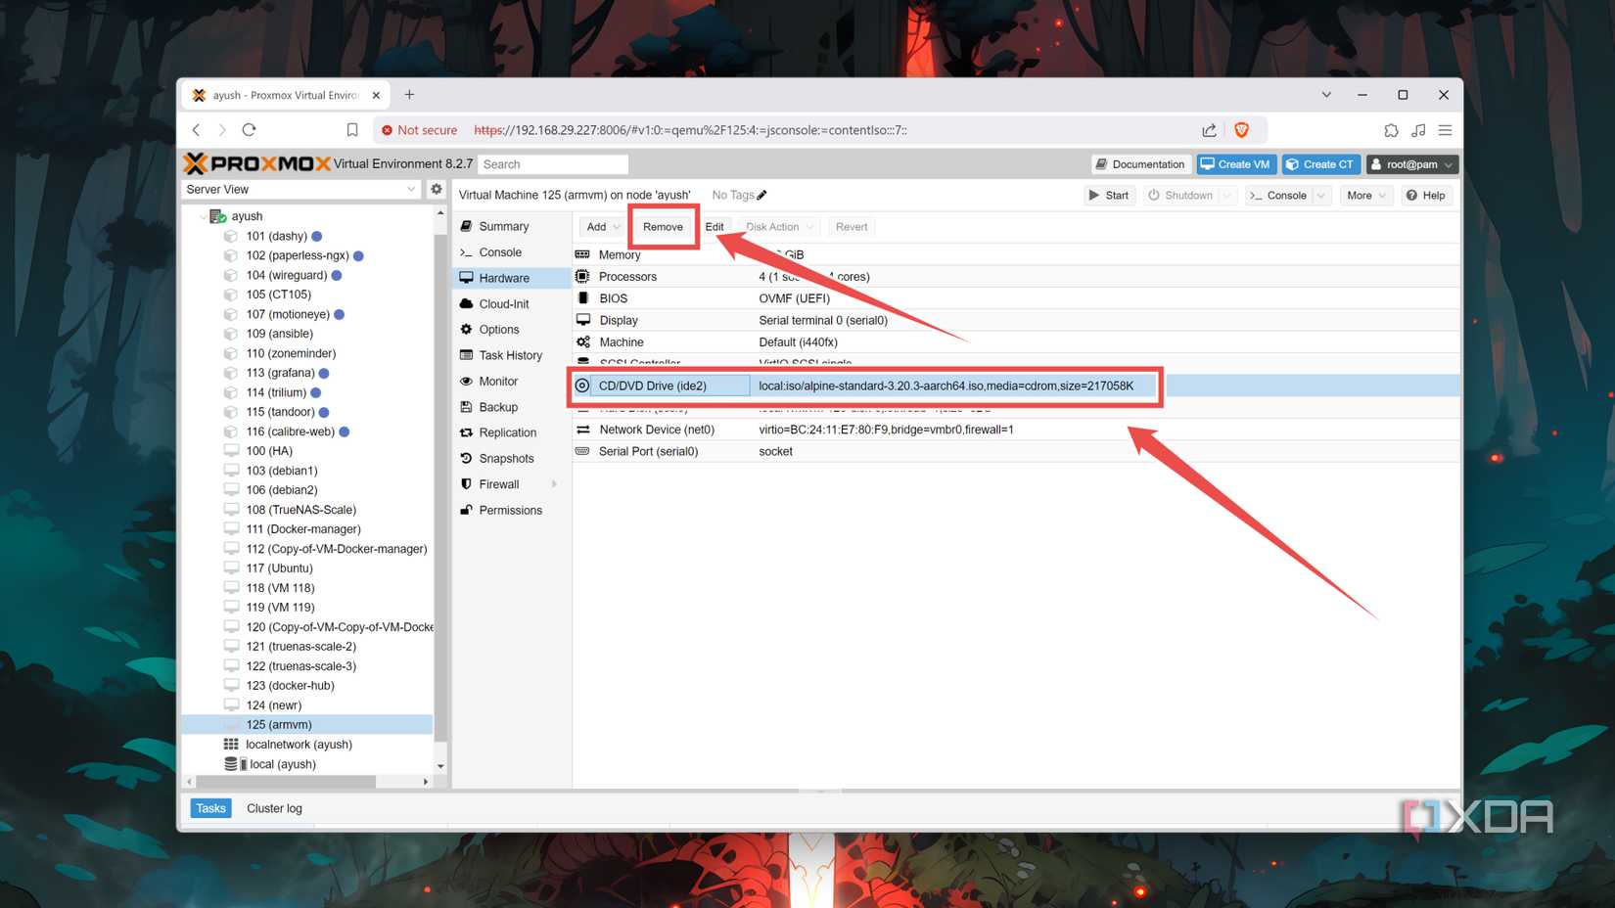
Task: Click tree horizontal scrollbar right arrow
Action: (425, 782)
